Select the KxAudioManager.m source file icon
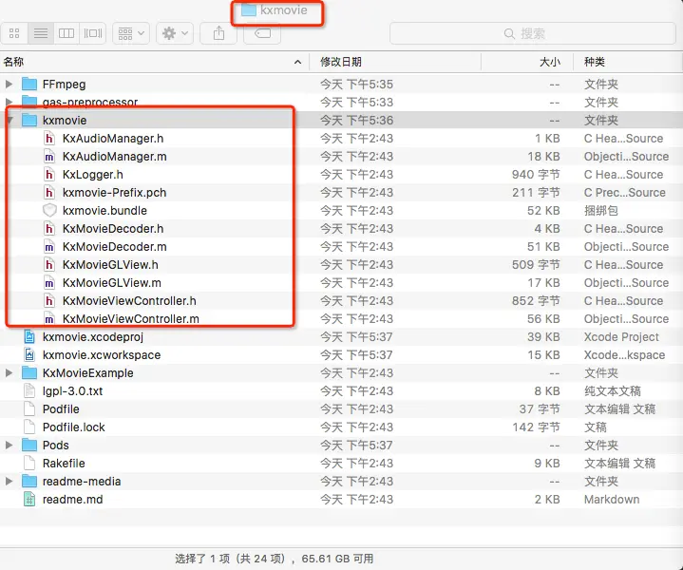Image resolution: width=683 pixels, height=570 pixels. pyautogui.click(x=49, y=157)
